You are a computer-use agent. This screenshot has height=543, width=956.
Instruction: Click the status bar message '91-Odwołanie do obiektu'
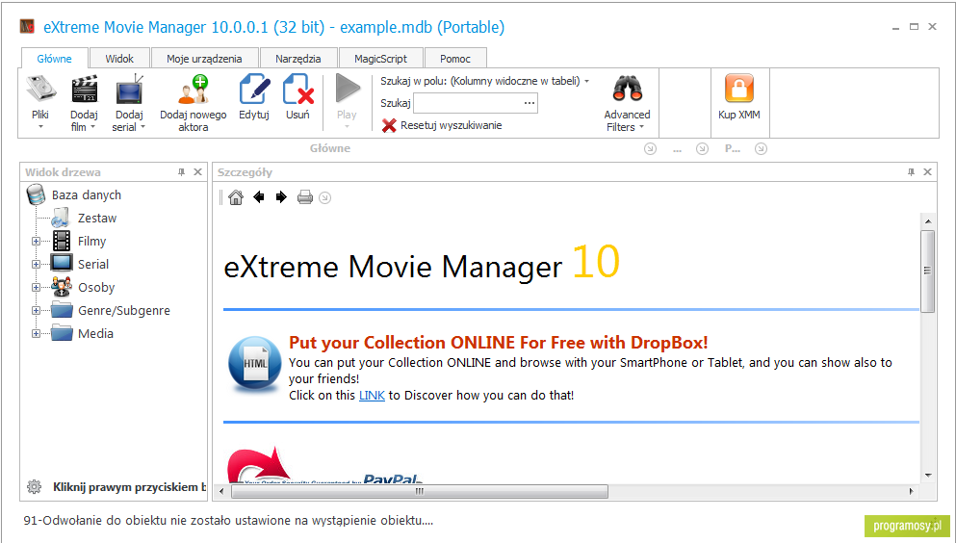tap(228, 521)
